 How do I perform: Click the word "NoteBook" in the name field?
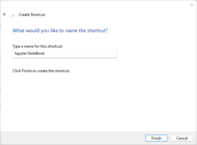tap(37, 54)
